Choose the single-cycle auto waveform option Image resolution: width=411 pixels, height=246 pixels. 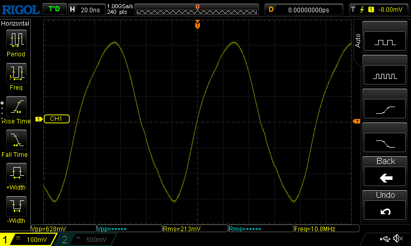click(x=385, y=41)
